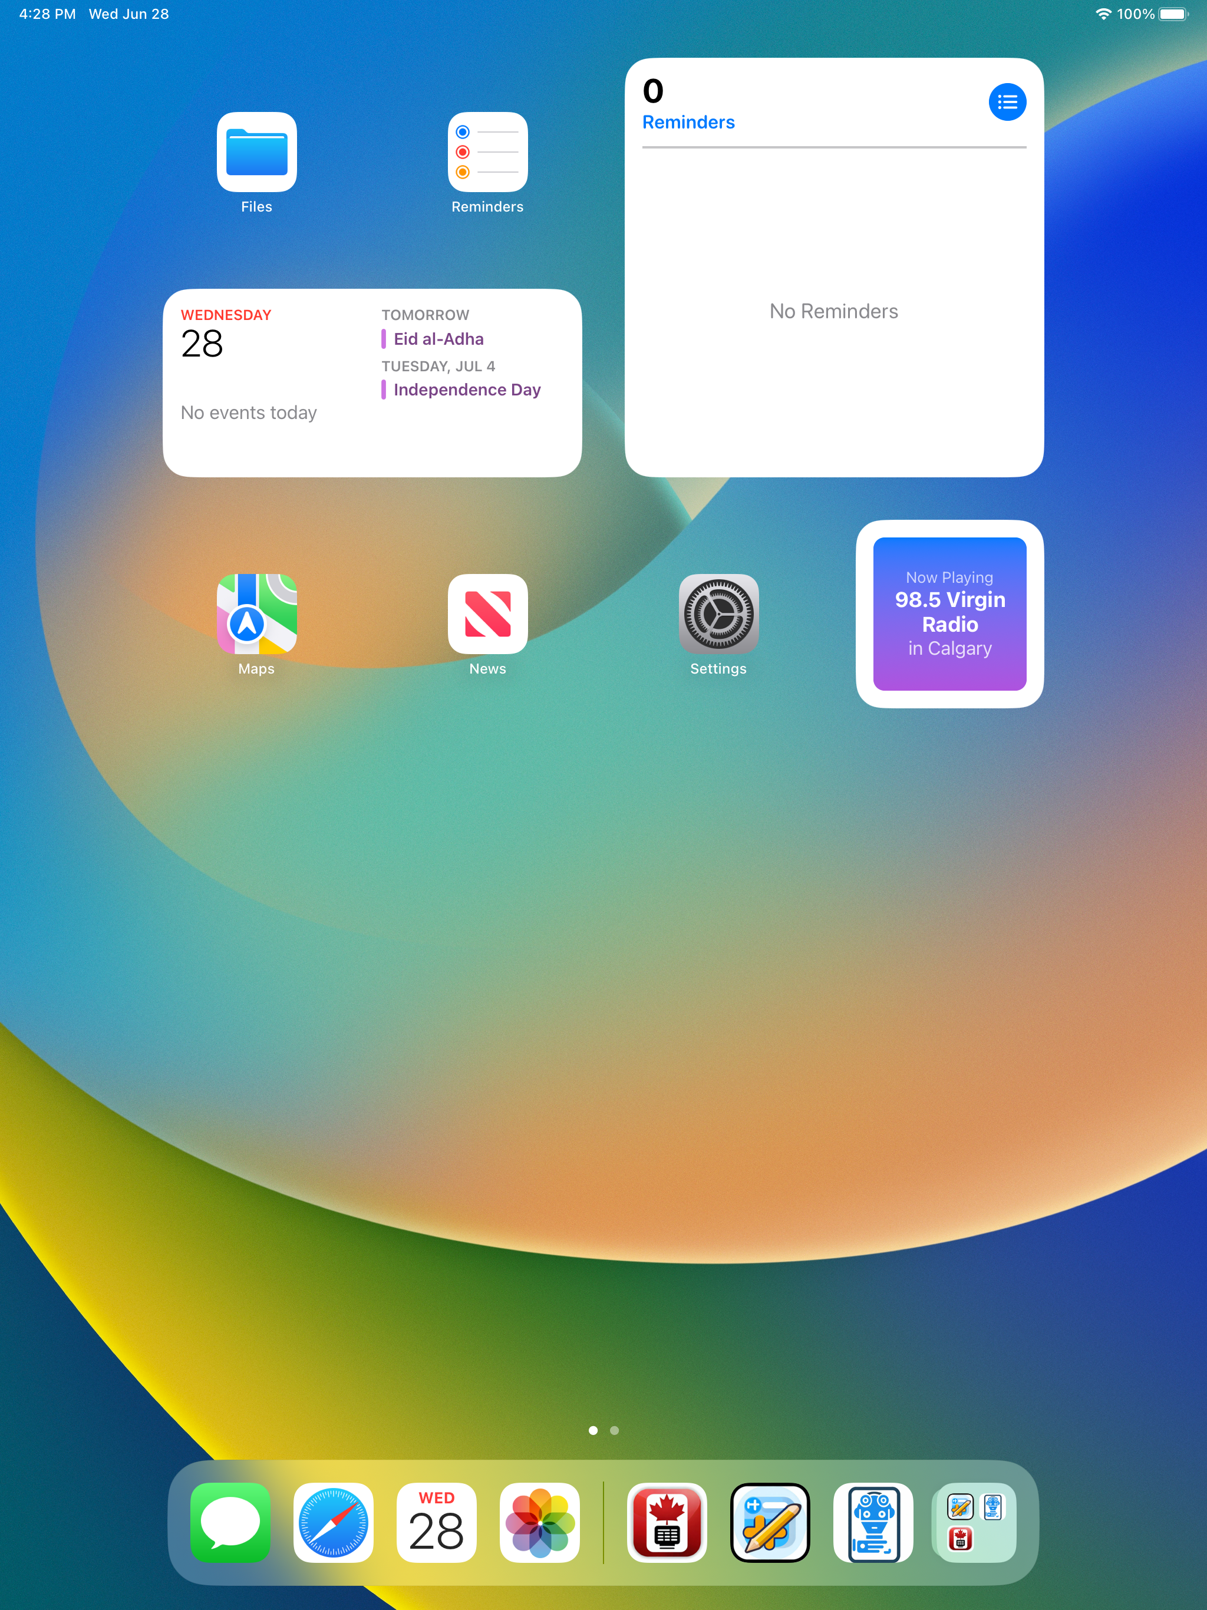Tap the Now Playing Virgin Radio widget
This screenshot has height=1610, width=1207.
[x=949, y=613]
